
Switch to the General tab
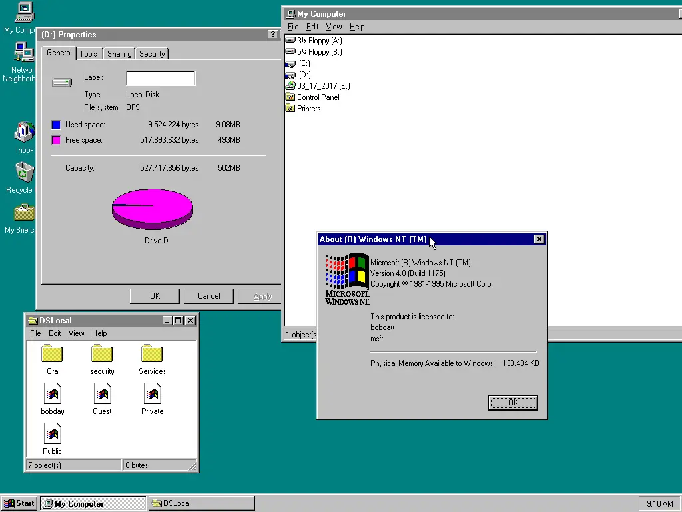(59, 53)
